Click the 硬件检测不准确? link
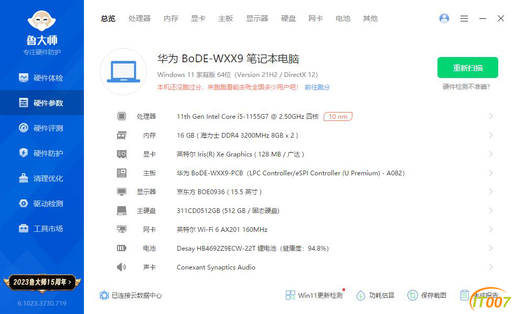Viewport: 514px width, 314px height. (x=466, y=87)
